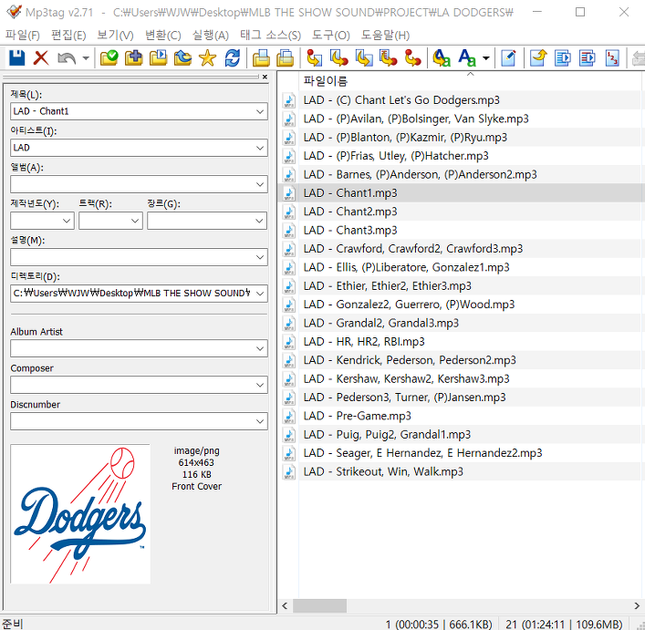
Task: Click the Text file to Tag icon
Action: click(389, 58)
